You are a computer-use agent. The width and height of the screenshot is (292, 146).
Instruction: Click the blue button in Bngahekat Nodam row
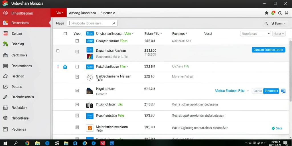tap(268, 50)
